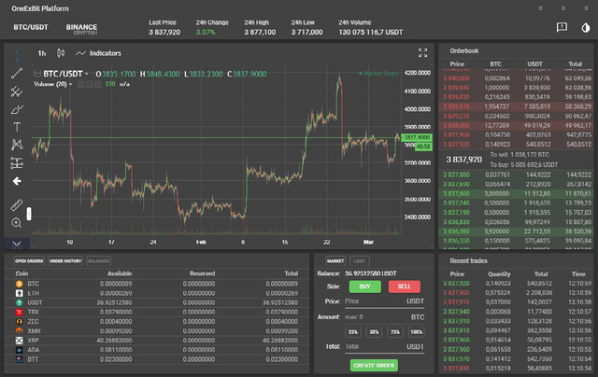Click the 3 837,920 orderbook mid price
The width and height of the screenshot is (598, 377).
click(x=463, y=160)
